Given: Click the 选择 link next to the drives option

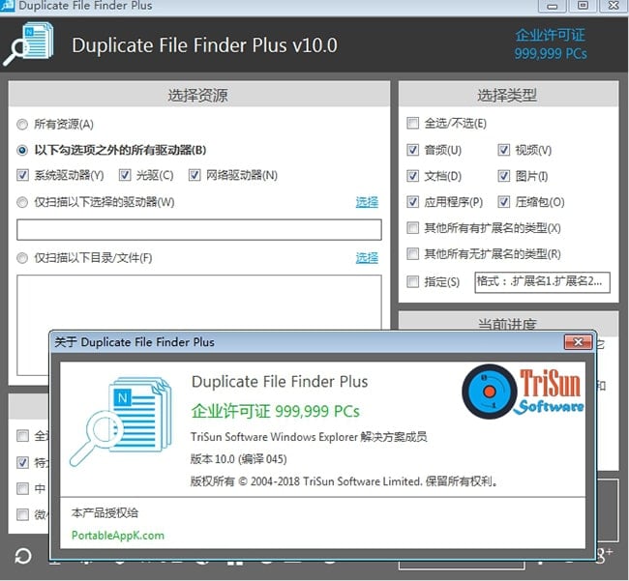Looking at the screenshot, I should click(367, 202).
